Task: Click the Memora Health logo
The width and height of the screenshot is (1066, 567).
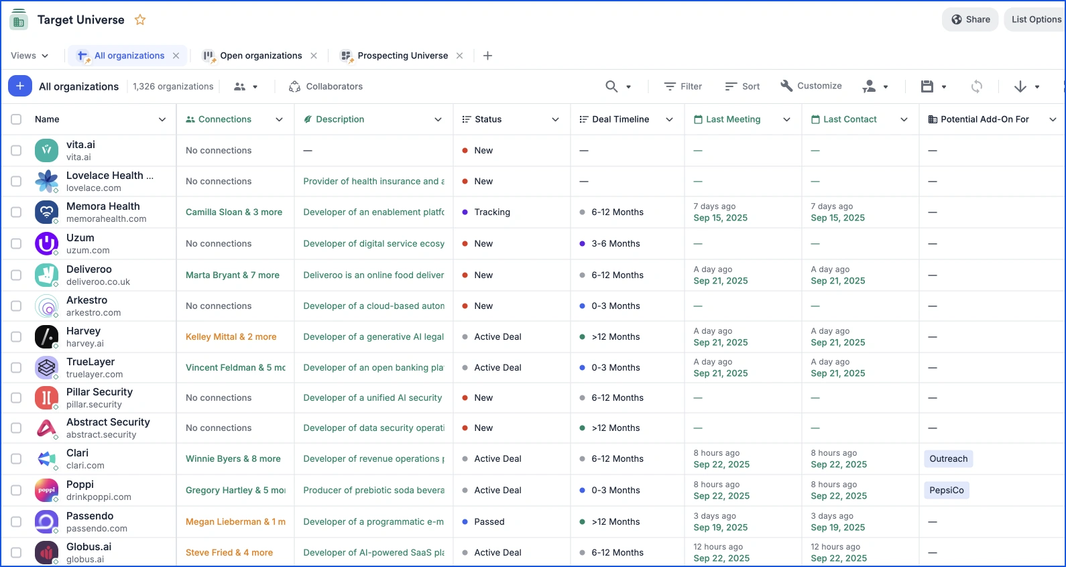Action: (46, 212)
